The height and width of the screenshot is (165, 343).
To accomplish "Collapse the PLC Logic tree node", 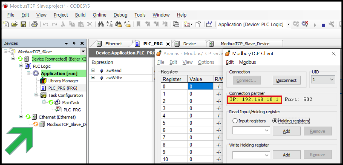I will coord(20,66).
